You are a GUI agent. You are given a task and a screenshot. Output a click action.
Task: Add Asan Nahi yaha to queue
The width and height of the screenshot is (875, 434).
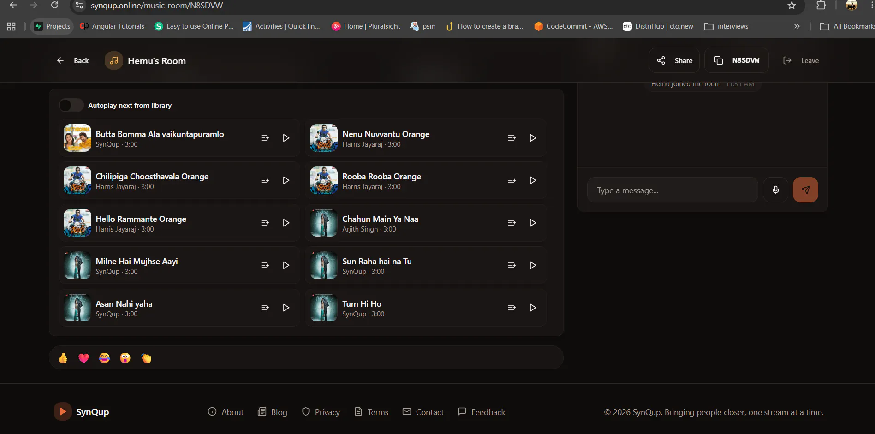[x=265, y=308]
